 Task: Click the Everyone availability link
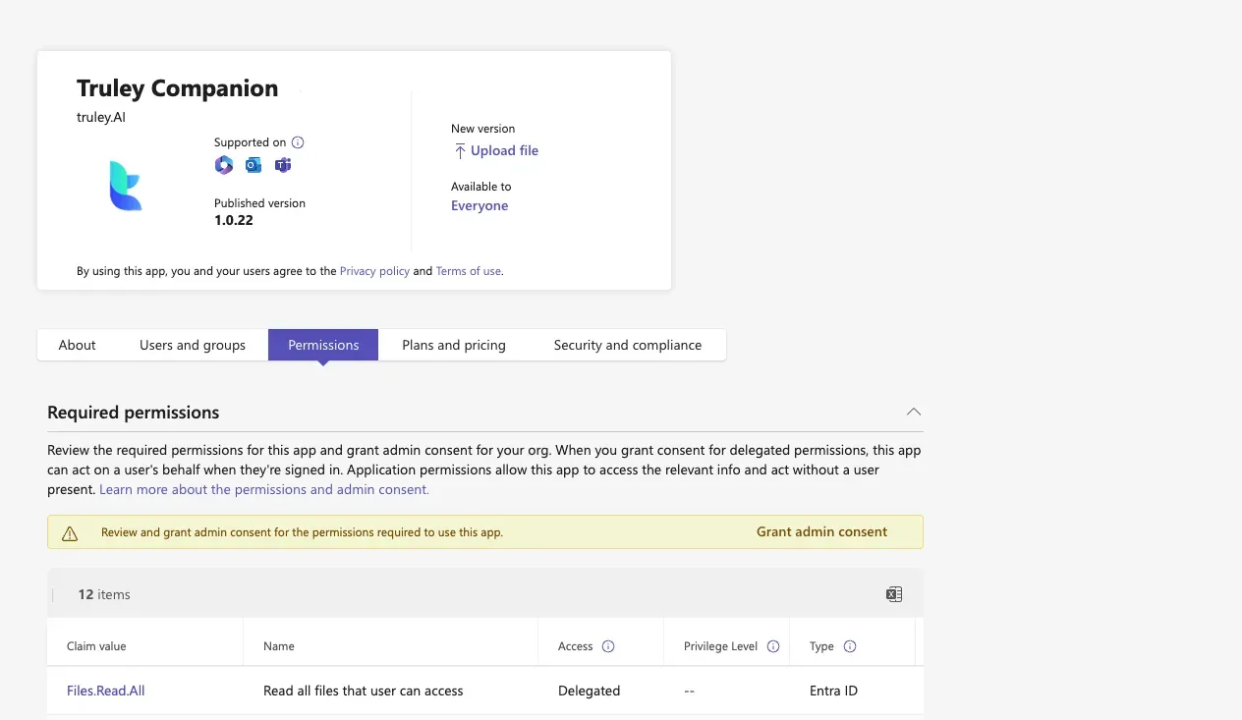coord(480,205)
